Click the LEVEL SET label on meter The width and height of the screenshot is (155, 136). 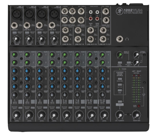pyautogui.click(x=144, y=95)
